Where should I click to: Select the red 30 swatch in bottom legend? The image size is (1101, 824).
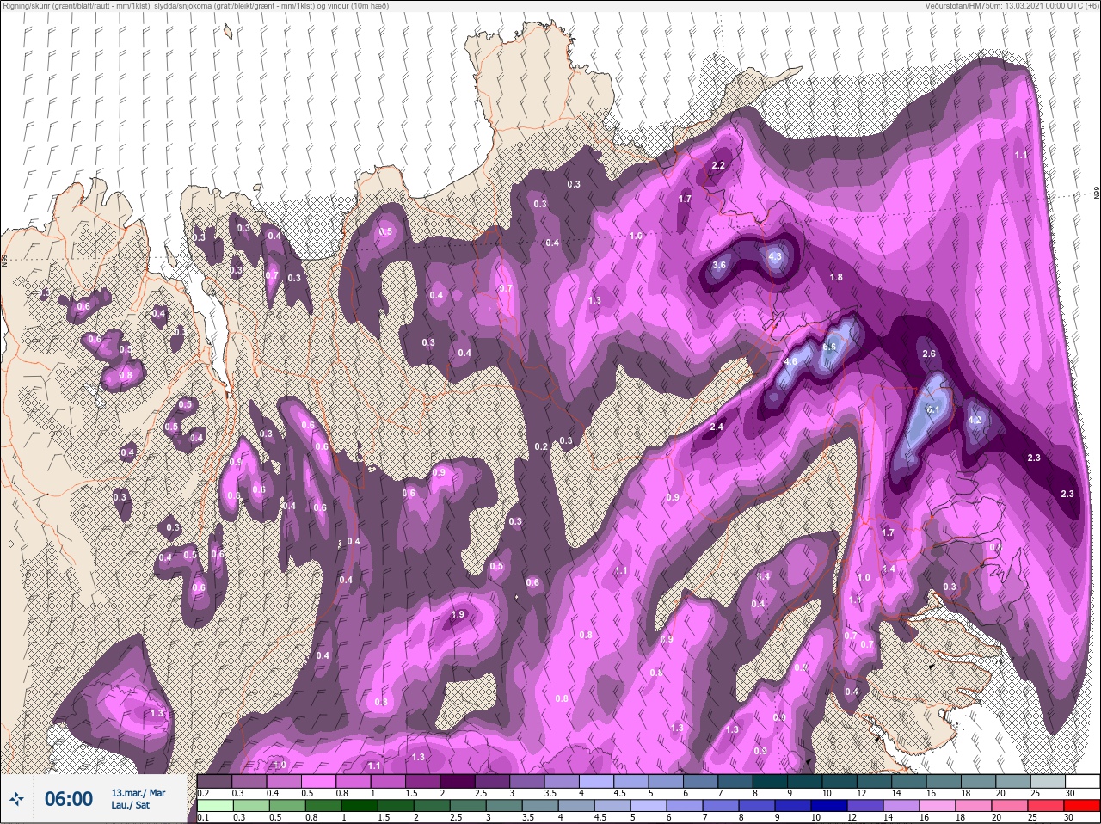pyautogui.click(x=1082, y=805)
